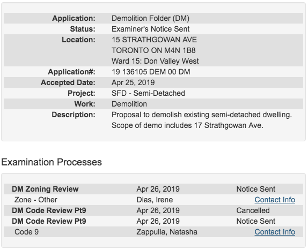Click the 15 STRATHGOWAN AVE address text
Image resolution: width=308 pixels, height=250 pixels.
tap(154, 40)
